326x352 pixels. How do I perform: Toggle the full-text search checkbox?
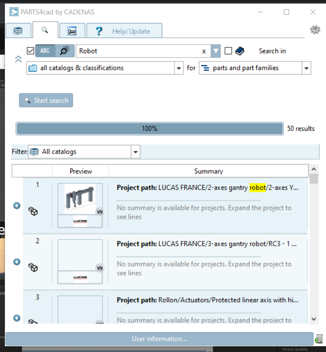31,51
